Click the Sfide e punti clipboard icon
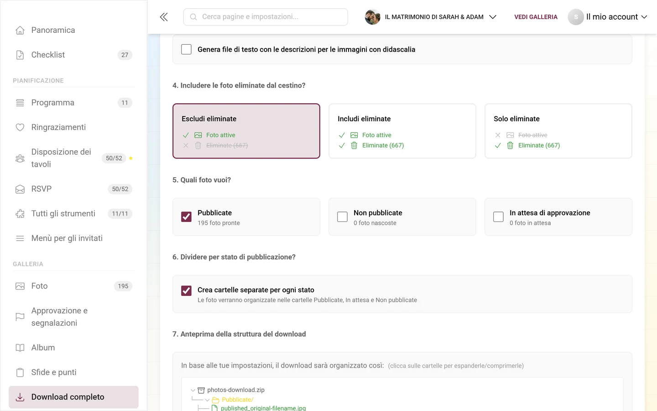This screenshot has height=411, width=657. point(20,373)
